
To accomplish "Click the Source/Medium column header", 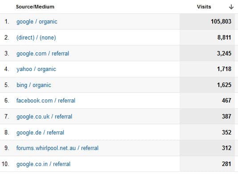I will click(x=35, y=7).
